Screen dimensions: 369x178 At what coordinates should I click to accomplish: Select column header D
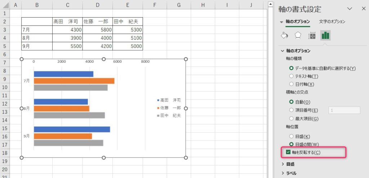click(97, 5)
